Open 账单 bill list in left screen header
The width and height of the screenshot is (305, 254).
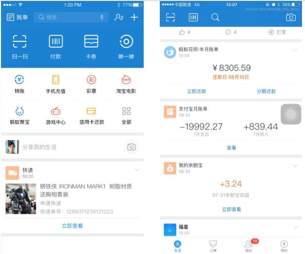[17, 17]
